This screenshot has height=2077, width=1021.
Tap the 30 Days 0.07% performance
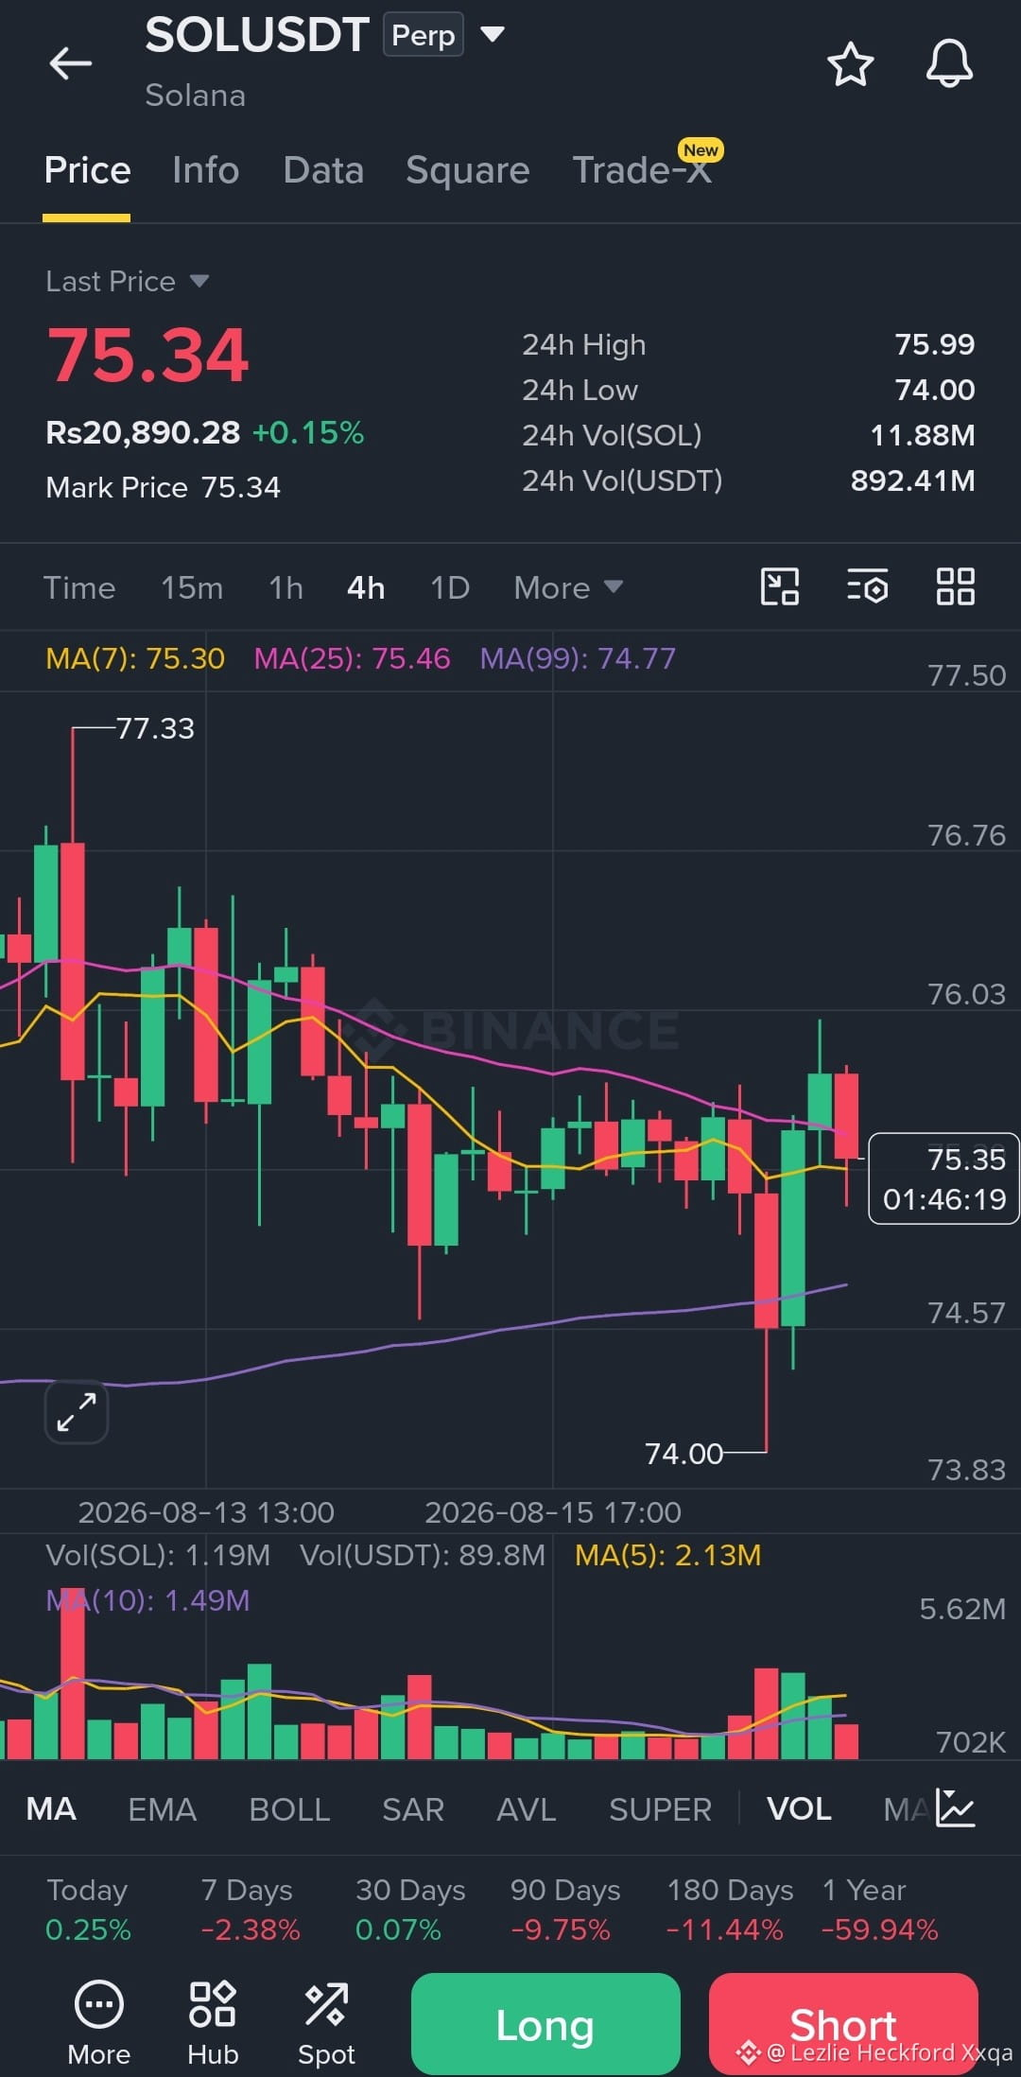click(409, 1910)
